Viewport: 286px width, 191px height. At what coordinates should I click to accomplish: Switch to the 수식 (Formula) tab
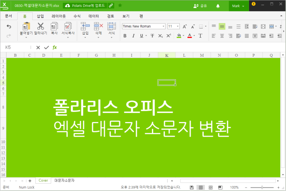(x=77, y=16)
